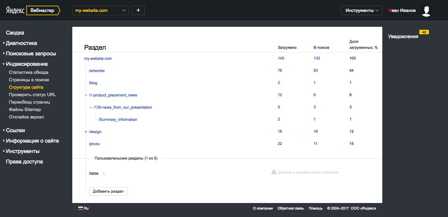Viewport: 448px width, 217px height.
Task: Open the ООО «Яндекс» footer link
Action: coord(363,208)
